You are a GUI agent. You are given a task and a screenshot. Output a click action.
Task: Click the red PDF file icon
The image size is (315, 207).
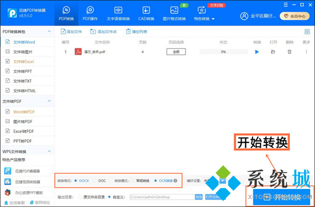coord(78,52)
